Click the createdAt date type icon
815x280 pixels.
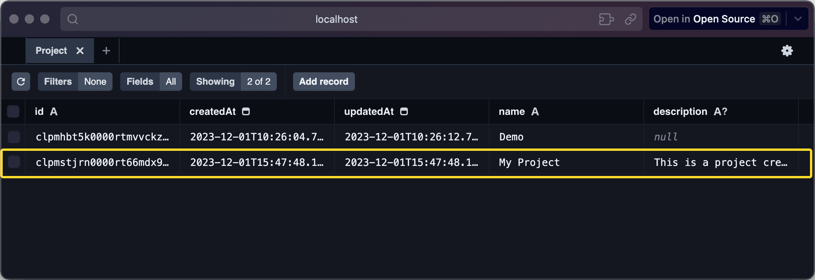pyautogui.click(x=246, y=112)
